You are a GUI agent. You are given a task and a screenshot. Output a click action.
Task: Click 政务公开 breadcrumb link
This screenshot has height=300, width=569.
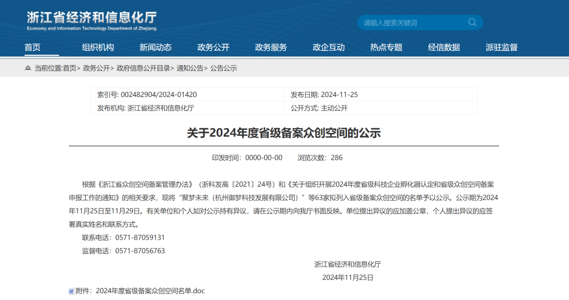(97, 68)
